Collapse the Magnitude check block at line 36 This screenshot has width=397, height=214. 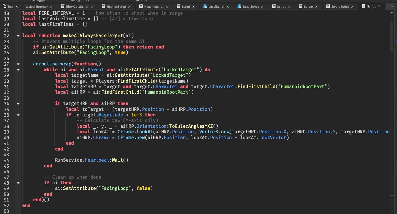coord(18,115)
